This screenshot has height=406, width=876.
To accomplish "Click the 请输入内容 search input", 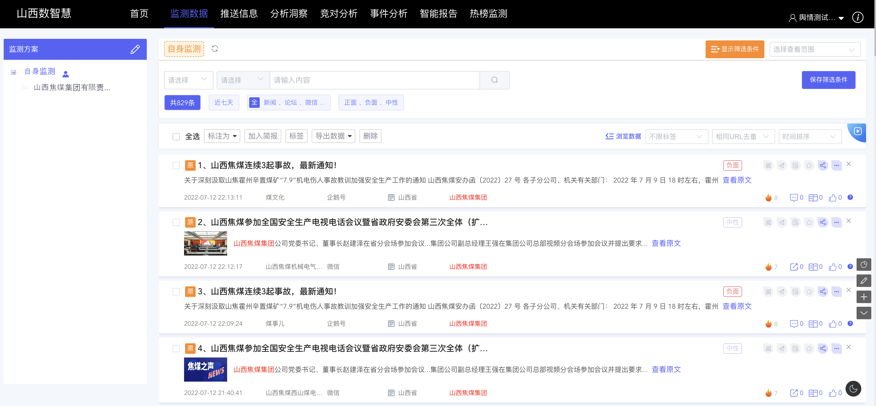I will (374, 80).
